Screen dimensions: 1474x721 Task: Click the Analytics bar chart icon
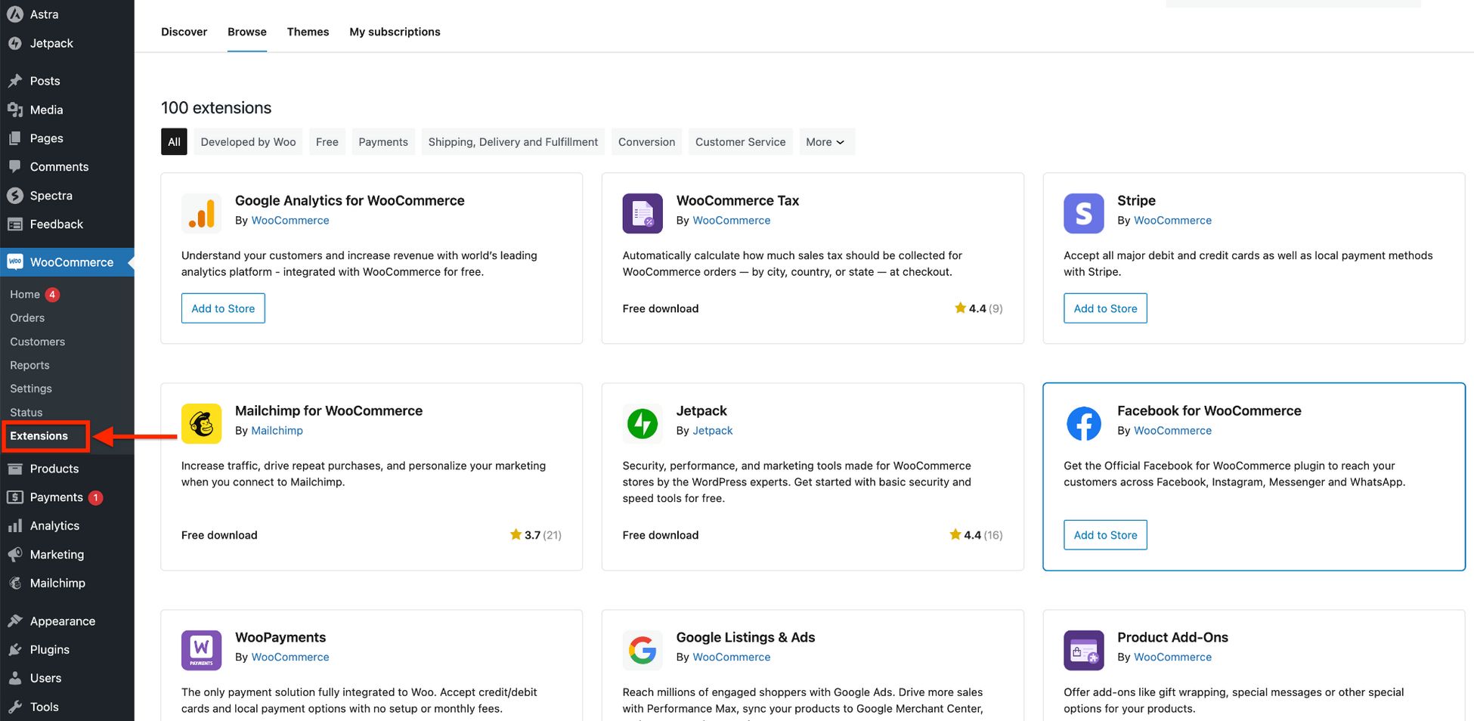point(15,526)
